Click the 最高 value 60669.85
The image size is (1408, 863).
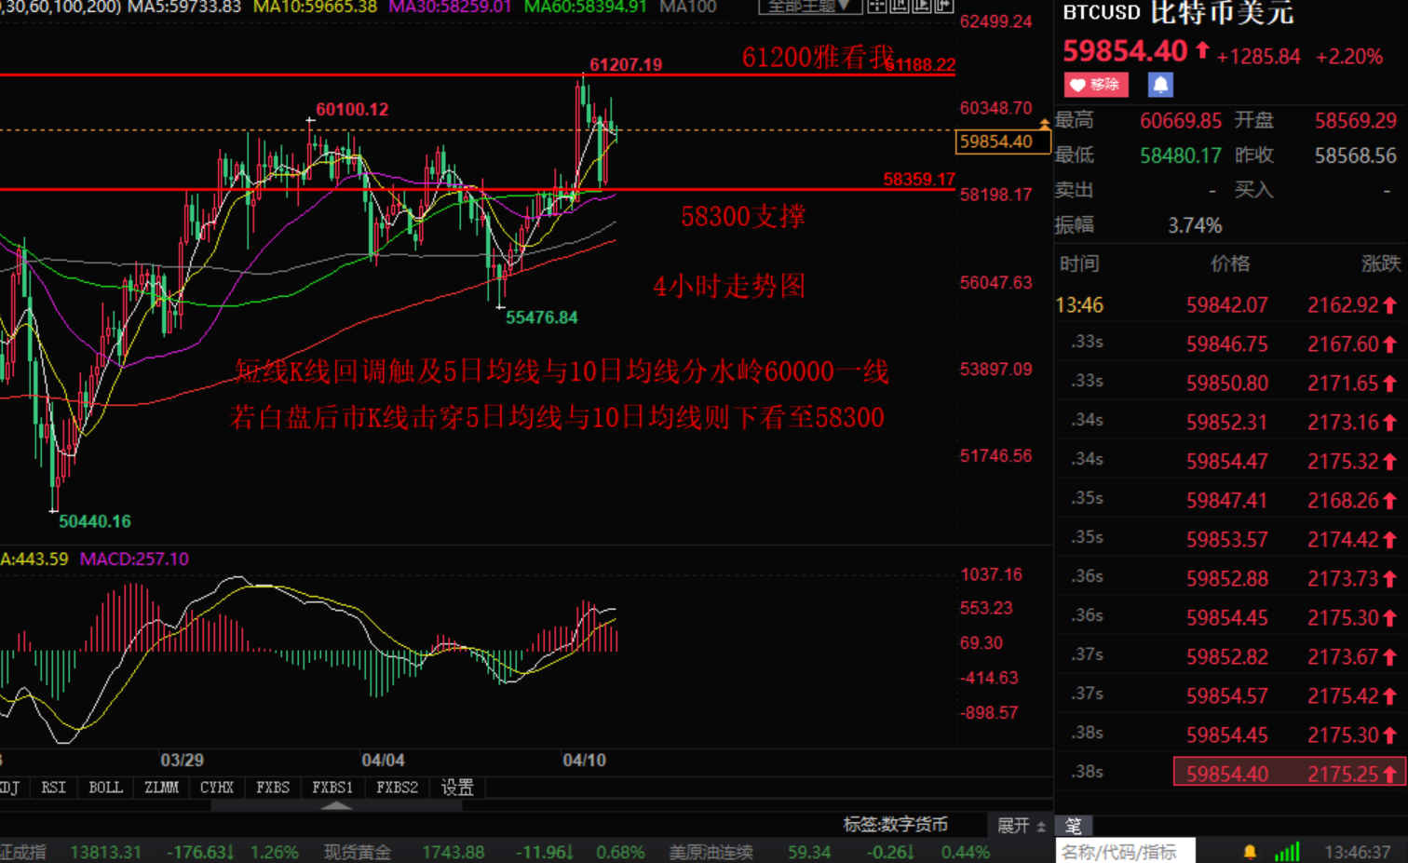[x=1180, y=120]
